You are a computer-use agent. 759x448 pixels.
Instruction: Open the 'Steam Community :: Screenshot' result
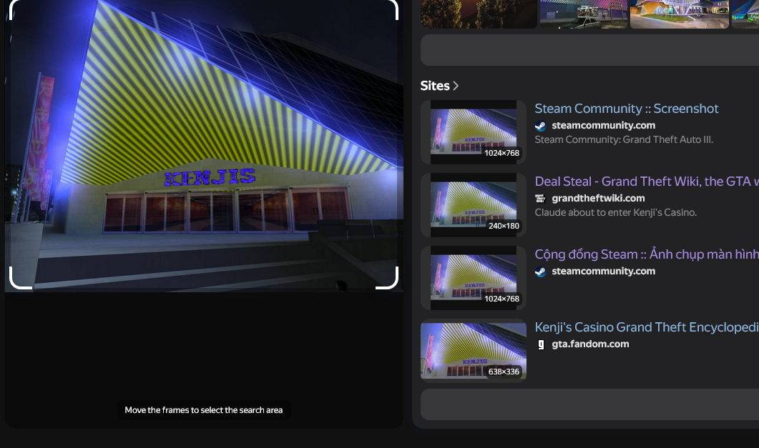[x=626, y=109]
